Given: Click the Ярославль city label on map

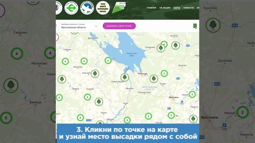Looking at the screenshot, I should pos(174,97).
